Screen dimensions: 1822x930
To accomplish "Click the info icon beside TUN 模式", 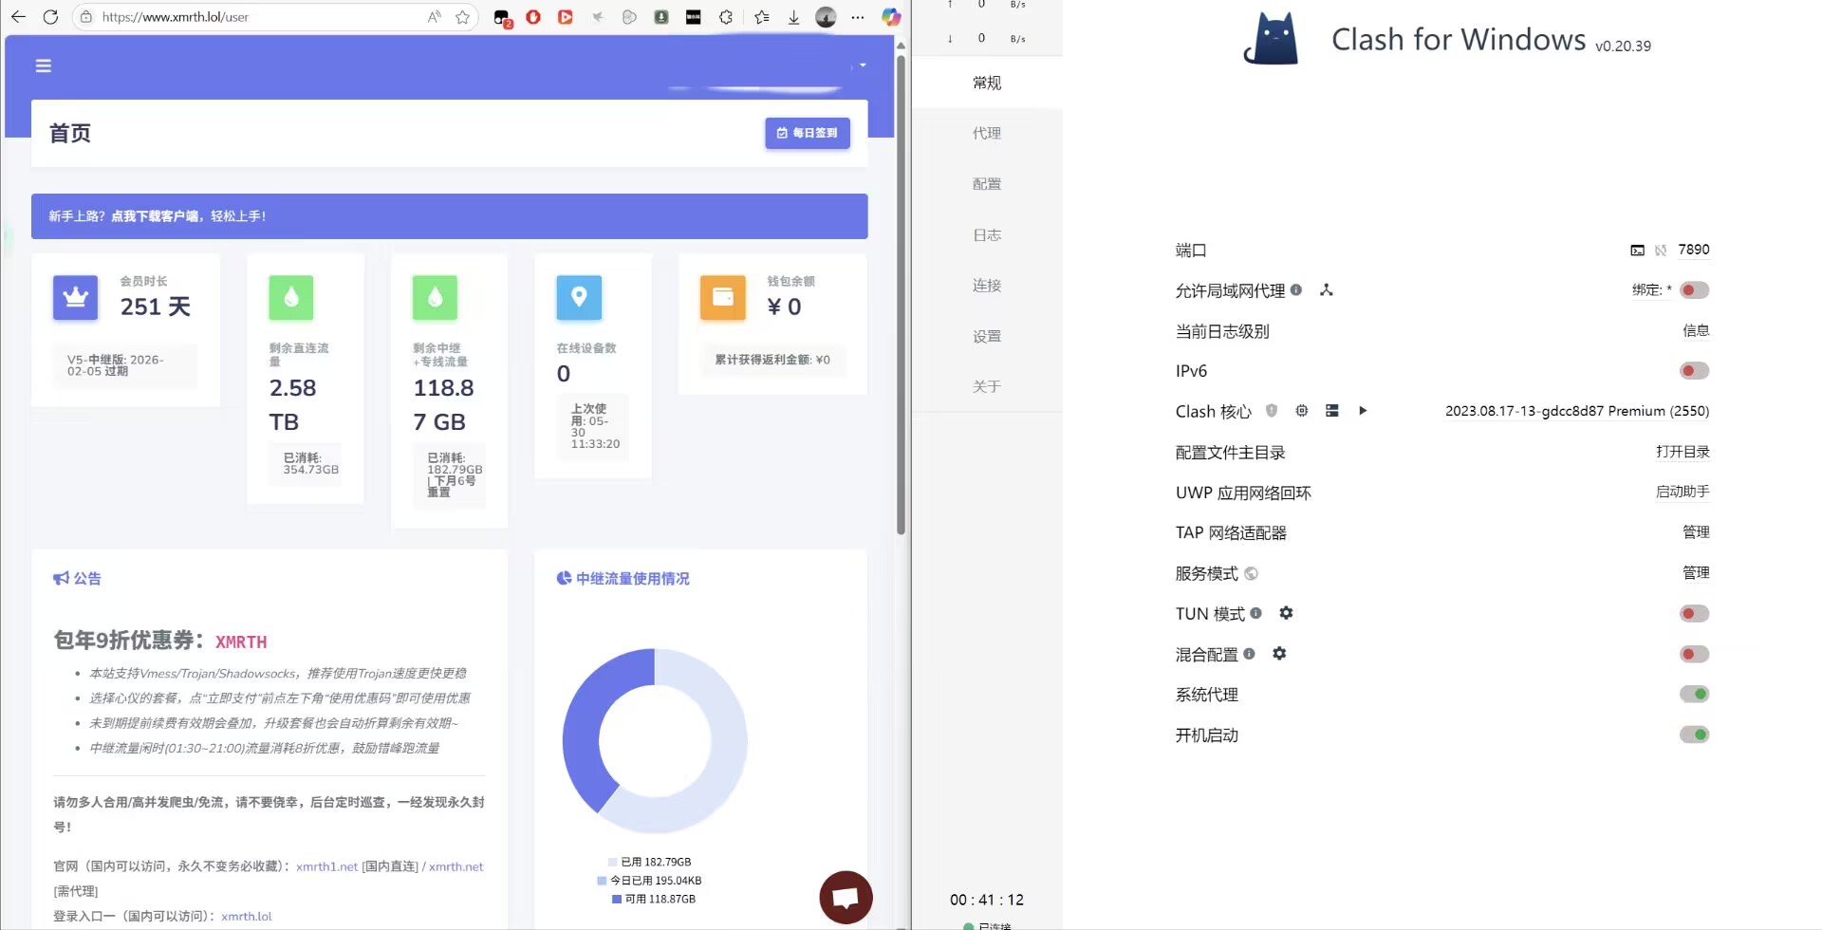I will 1256,613.
